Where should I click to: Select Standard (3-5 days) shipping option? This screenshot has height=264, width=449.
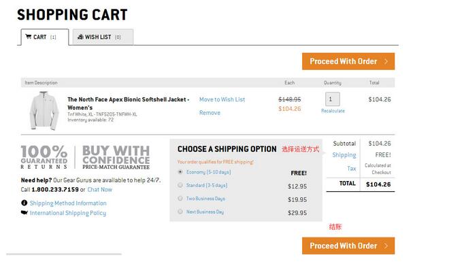click(180, 185)
